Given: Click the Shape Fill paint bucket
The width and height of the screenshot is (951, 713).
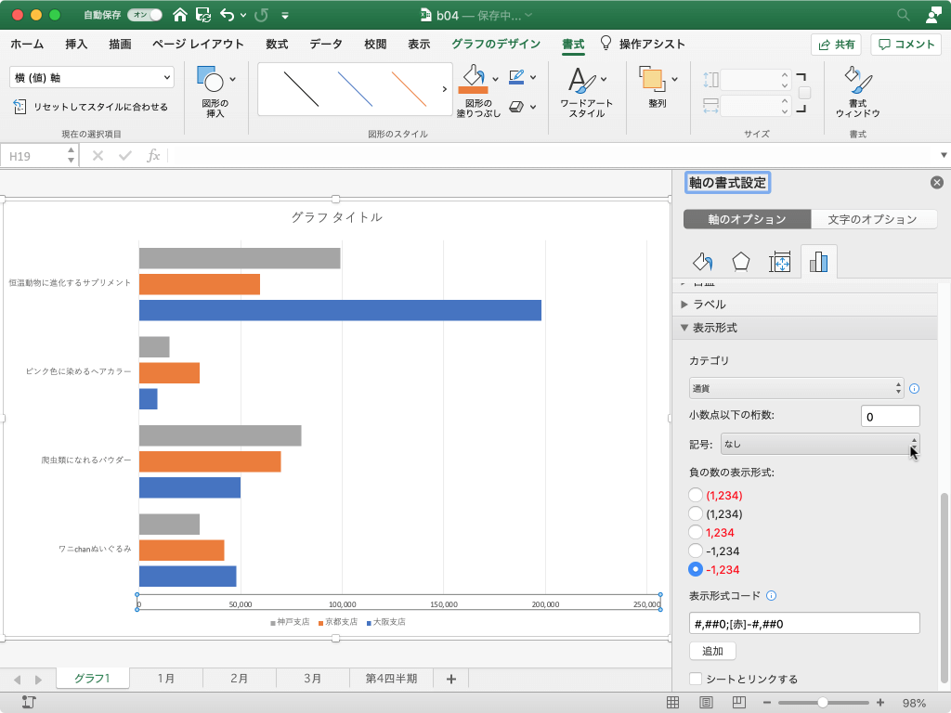Looking at the screenshot, I should click(x=474, y=80).
